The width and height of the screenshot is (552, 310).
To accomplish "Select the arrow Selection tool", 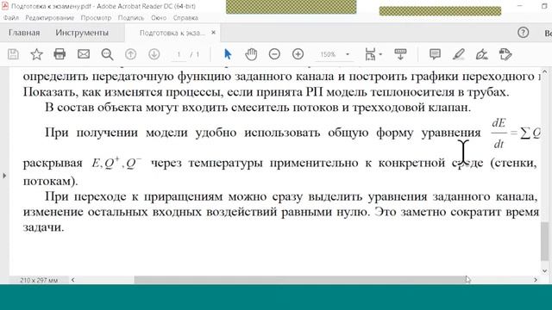I will pyautogui.click(x=228, y=54).
